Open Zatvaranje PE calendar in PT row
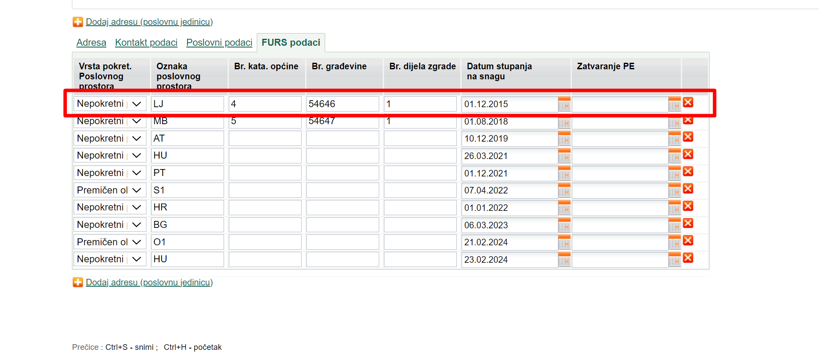 [674, 173]
